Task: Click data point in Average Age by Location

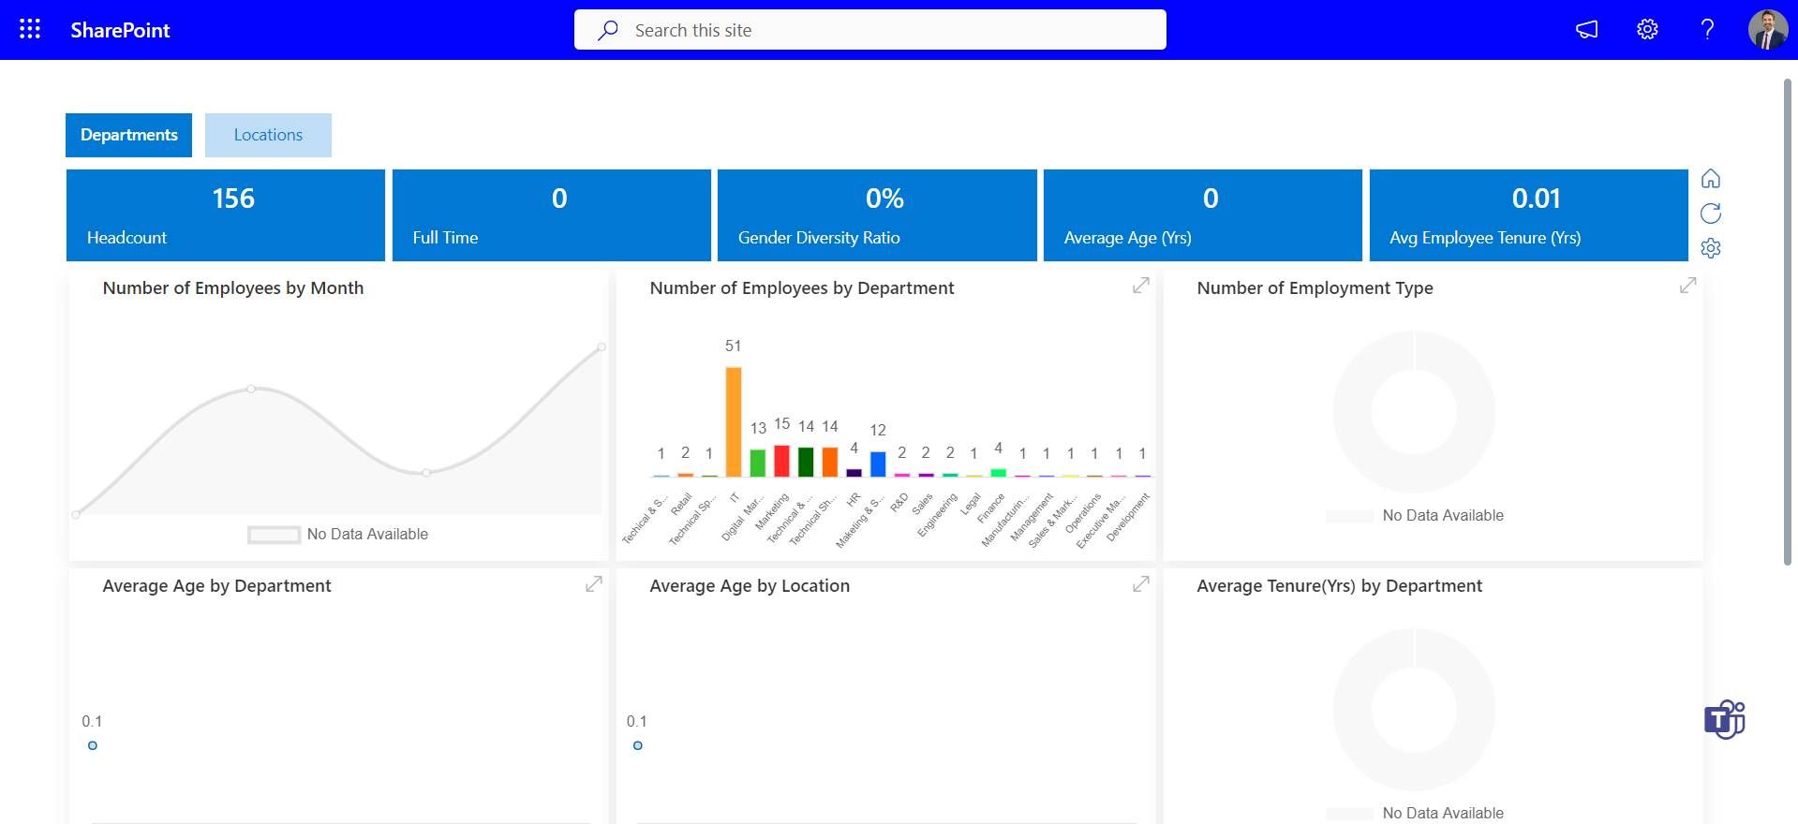Action: tap(638, 745)
